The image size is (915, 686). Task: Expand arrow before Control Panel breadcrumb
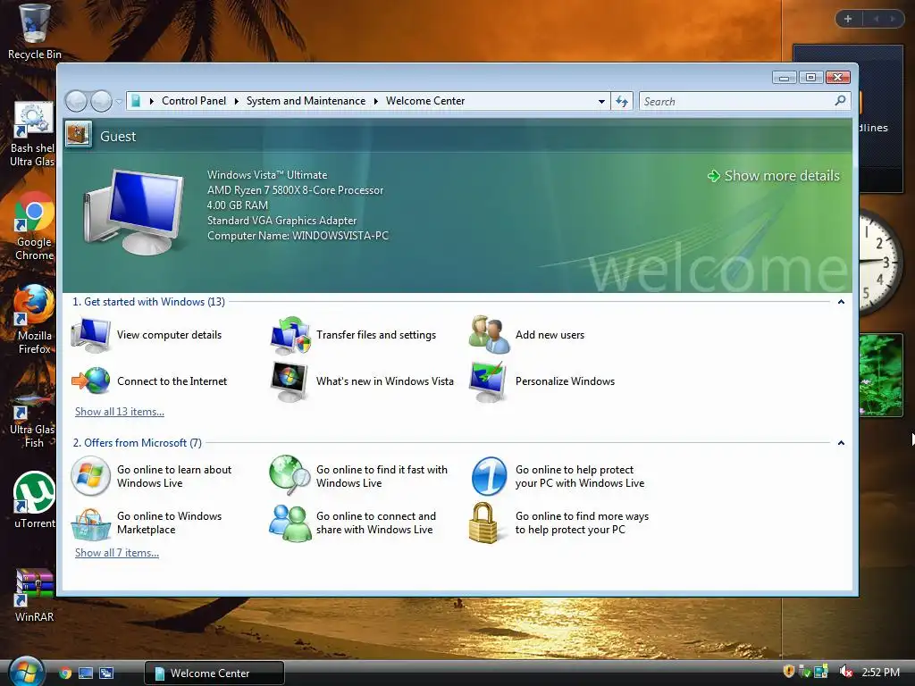[152, 101]
